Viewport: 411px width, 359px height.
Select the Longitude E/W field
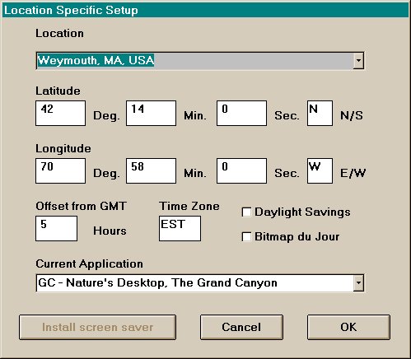(x=320, y=170)
